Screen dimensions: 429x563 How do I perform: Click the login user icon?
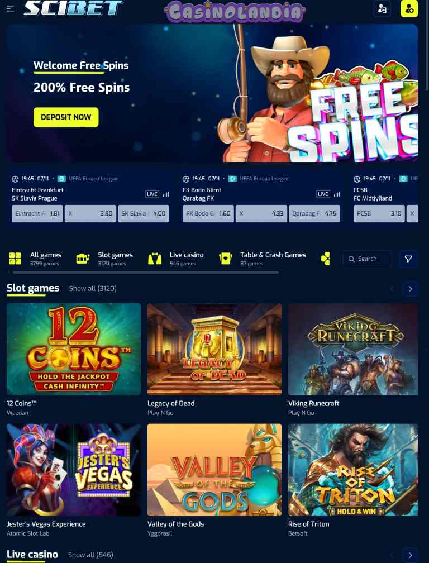tap(382, 8)
